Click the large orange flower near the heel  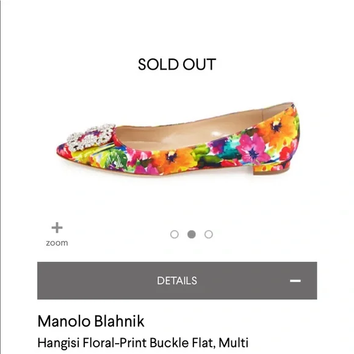278,129
